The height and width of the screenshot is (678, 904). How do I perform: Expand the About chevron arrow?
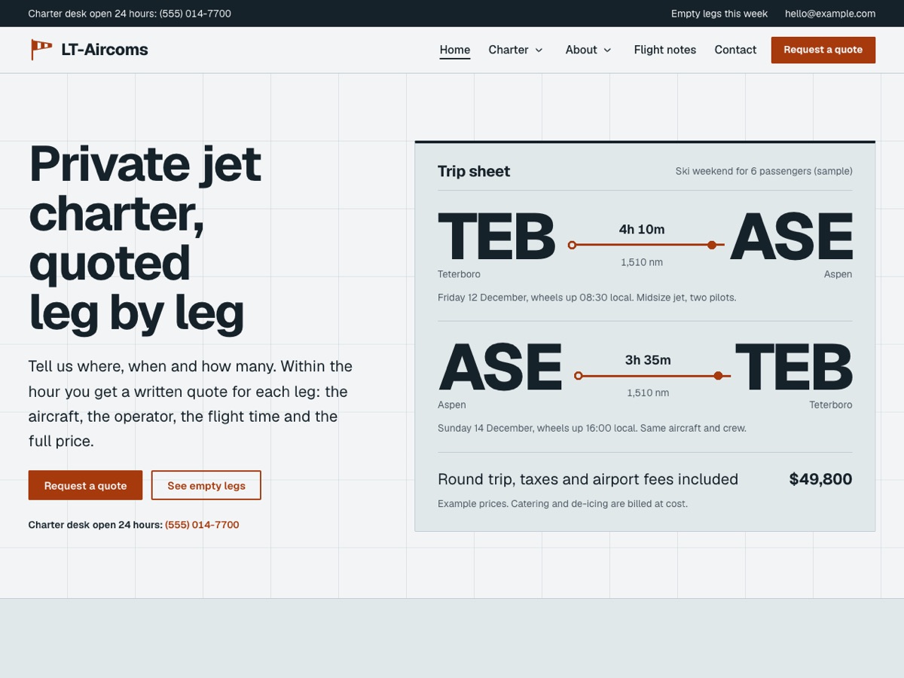pyautogui.click(x=607, y=50)
